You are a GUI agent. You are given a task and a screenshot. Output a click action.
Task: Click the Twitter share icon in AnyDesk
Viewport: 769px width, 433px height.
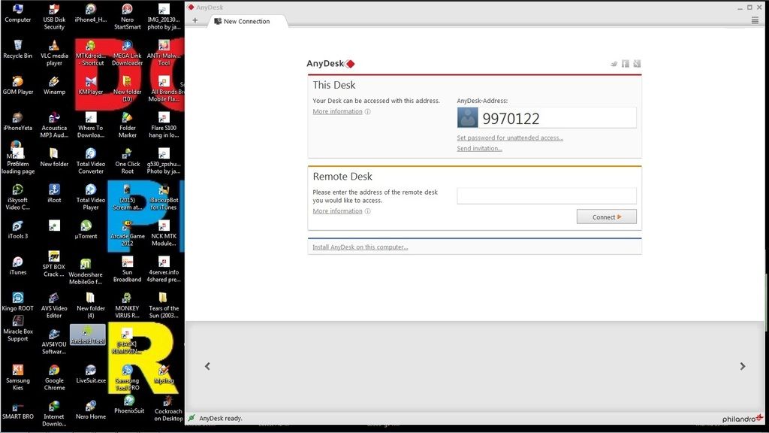coord(614,64)
